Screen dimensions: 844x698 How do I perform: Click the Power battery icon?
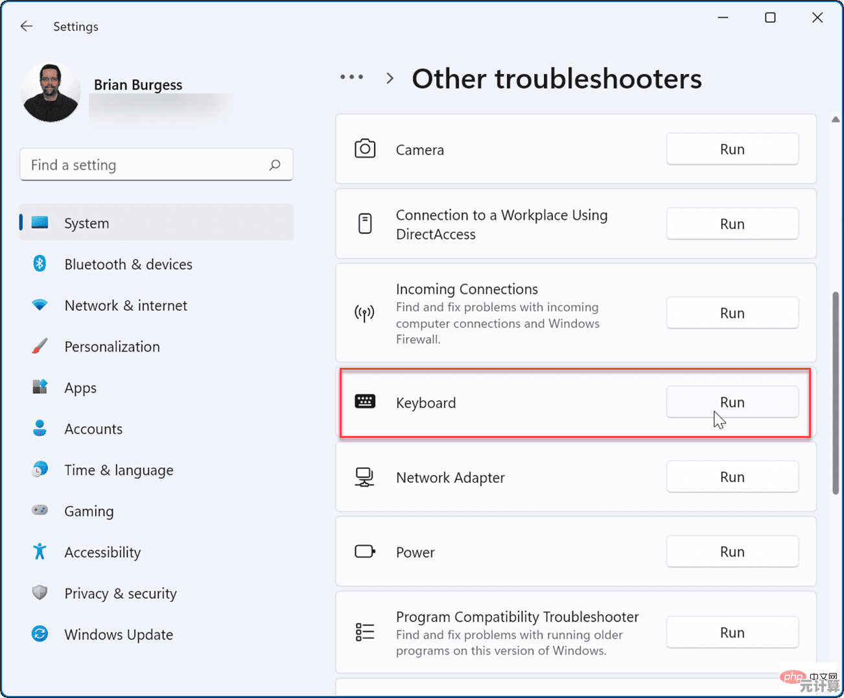[x=365, y=551]
